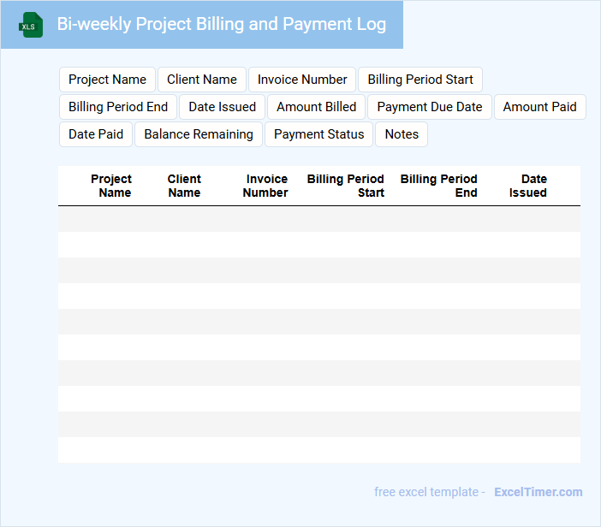Click the green XLS file icon
This screenshot has height=527, width=601.
pyautogui.click(x=30, y=26)
